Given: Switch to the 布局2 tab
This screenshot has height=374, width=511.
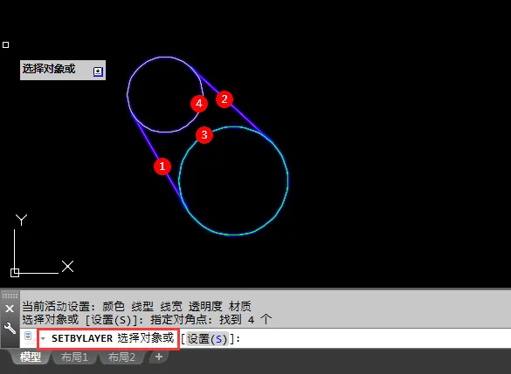Looking at the screenshot, I should point(121,357).
